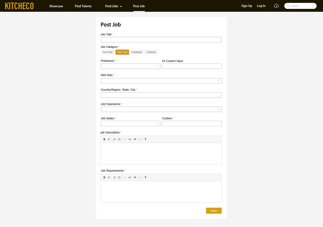Go to the Showcase page
The width and height of the screenshot is (323, 227).
56,6
